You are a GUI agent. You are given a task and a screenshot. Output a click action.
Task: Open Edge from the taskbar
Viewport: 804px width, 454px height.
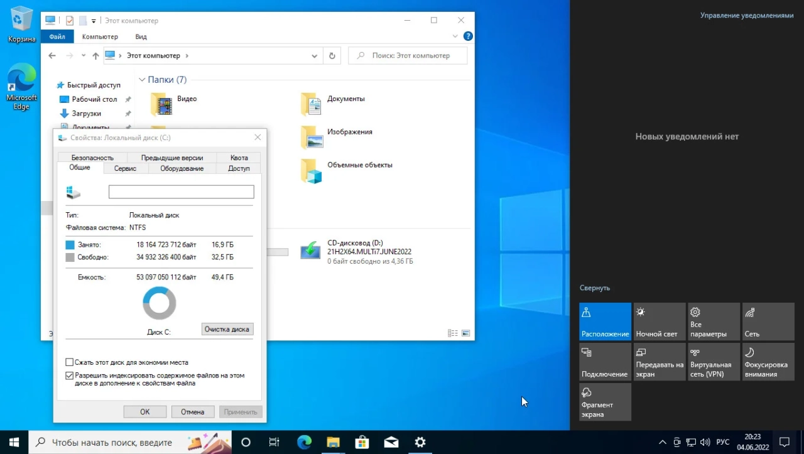(304, 442)
